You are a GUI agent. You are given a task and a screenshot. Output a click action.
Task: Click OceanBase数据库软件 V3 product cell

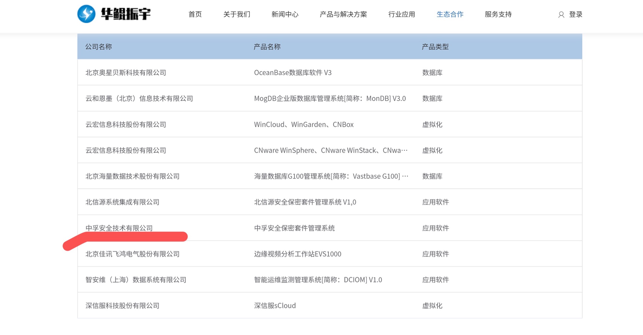293,73
